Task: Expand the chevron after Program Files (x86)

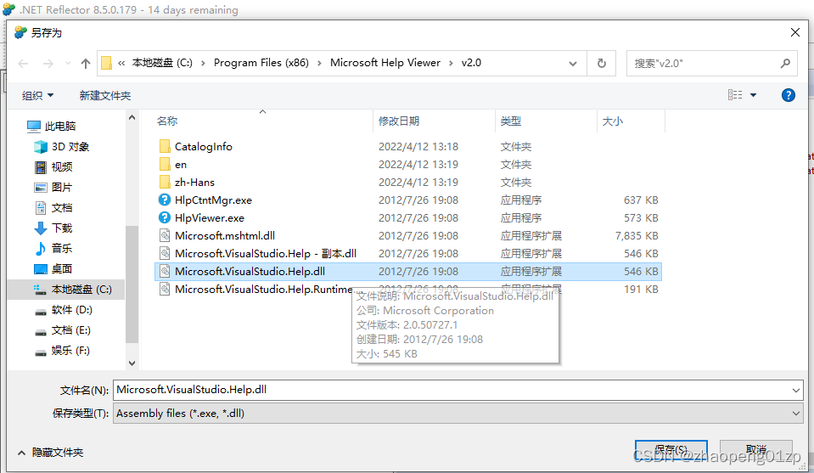Action: point(319,64)
